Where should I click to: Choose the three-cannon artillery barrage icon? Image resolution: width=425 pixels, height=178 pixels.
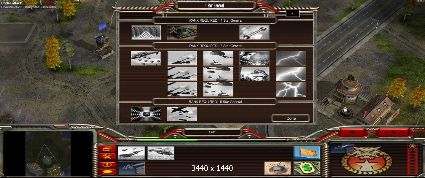click(x=182, y=89)
